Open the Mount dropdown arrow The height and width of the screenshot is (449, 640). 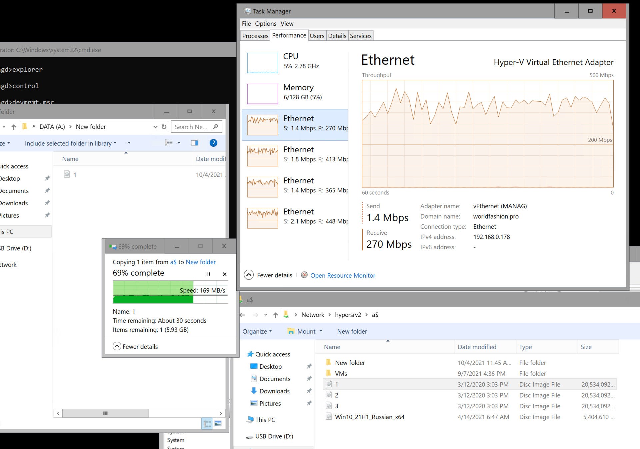tap(321, 331)
